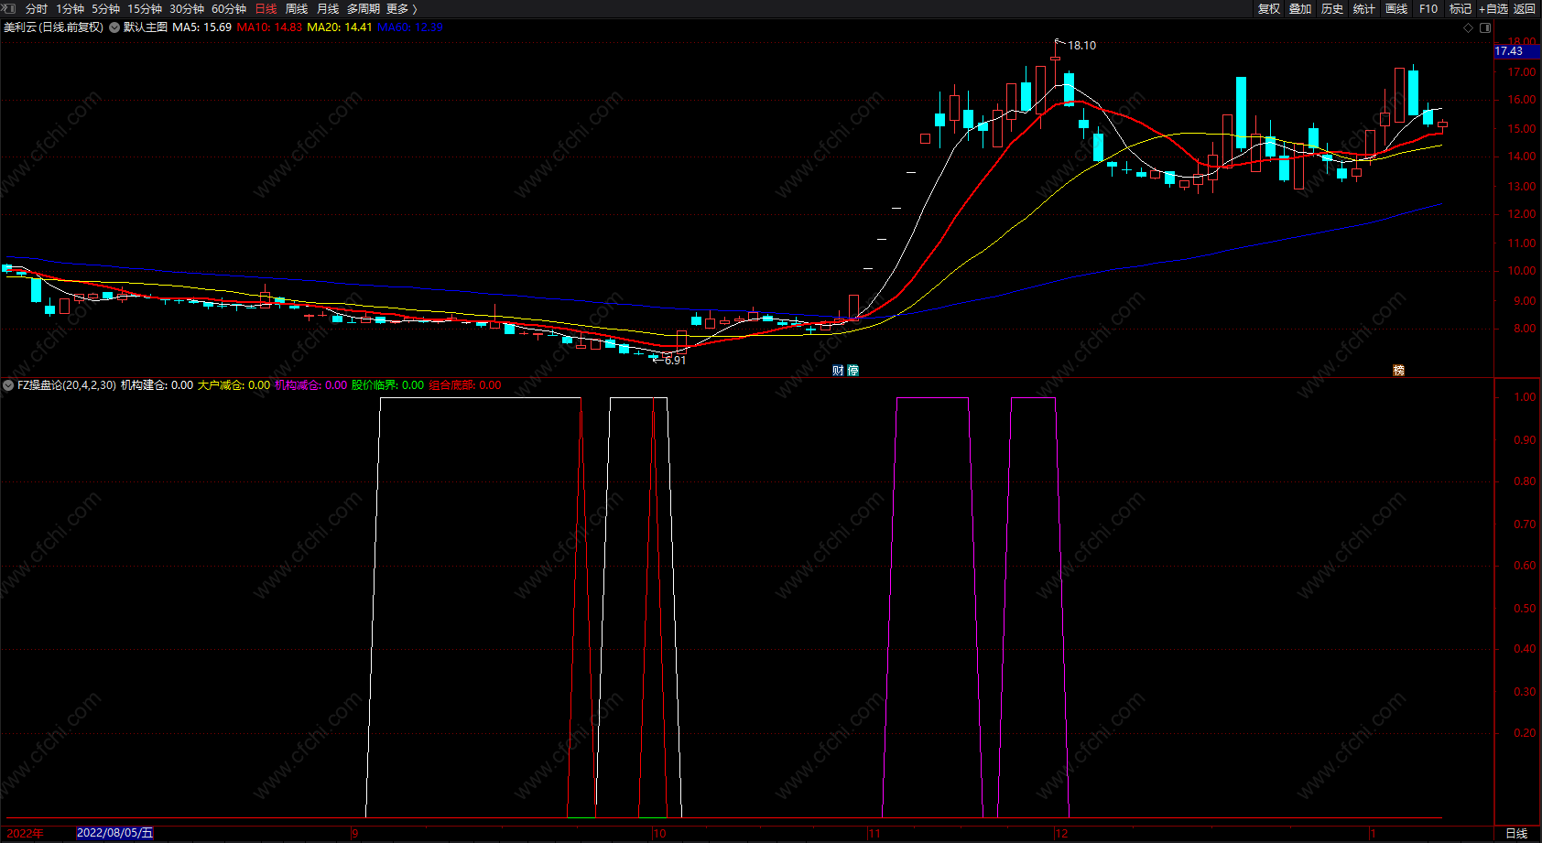Click the 复权 price adjustment button

(x=1269, y=9)
